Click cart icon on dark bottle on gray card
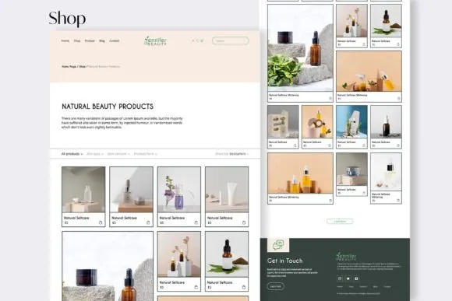The width and height of the screenshot is (452, 301). click(398, 145)
